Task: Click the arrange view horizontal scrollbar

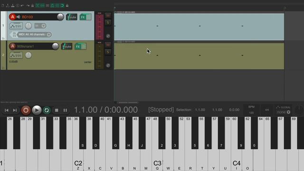Action: click(x=128, y=103)
